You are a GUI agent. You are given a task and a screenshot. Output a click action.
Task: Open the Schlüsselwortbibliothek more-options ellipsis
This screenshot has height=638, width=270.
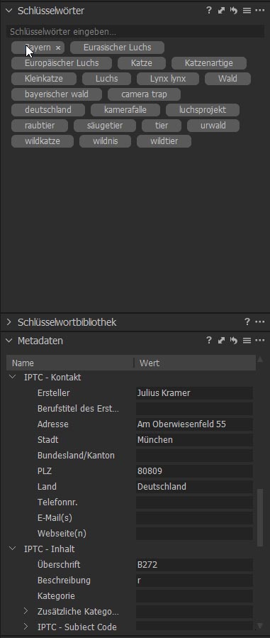260,322
